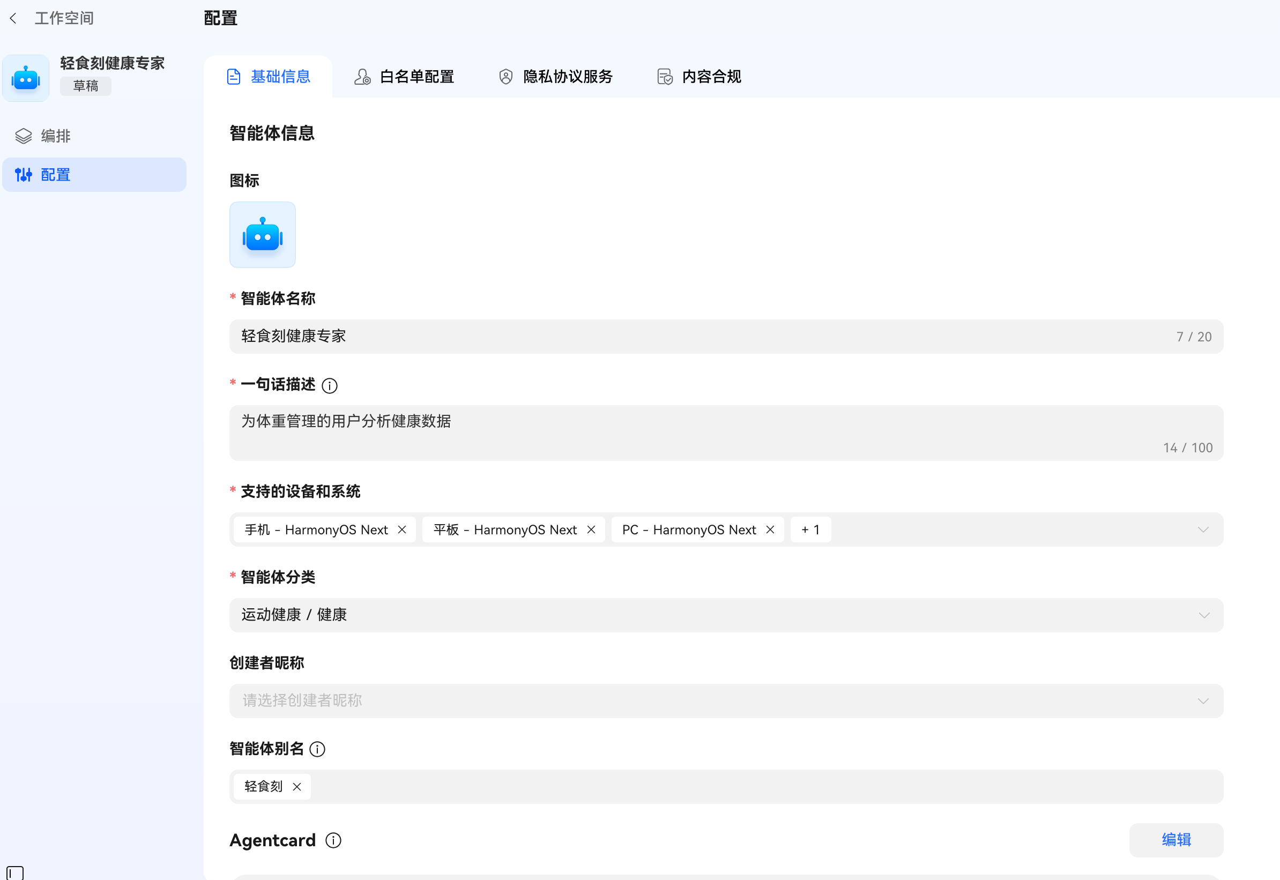Click the info icon next to 智能体别名

(318, 749)
